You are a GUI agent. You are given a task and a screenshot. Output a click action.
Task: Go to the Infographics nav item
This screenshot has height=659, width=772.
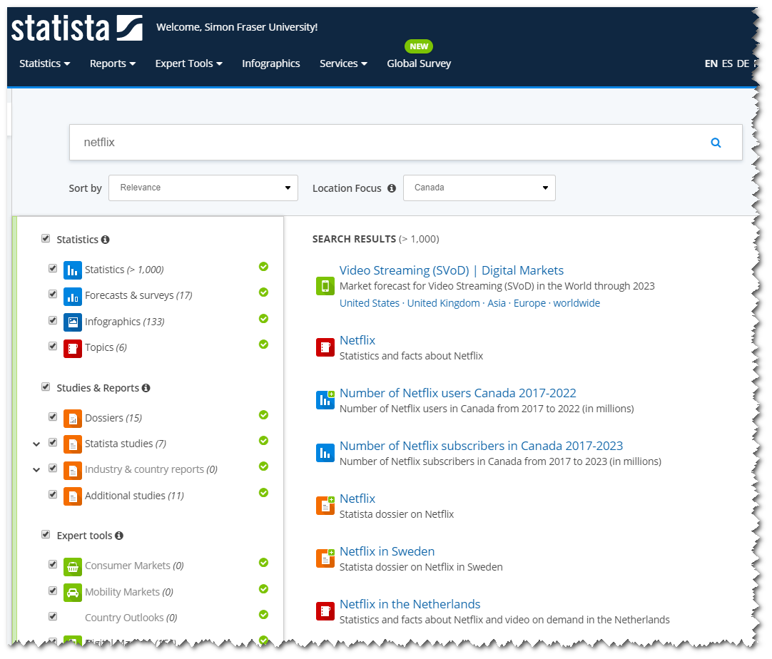[271, 63]
